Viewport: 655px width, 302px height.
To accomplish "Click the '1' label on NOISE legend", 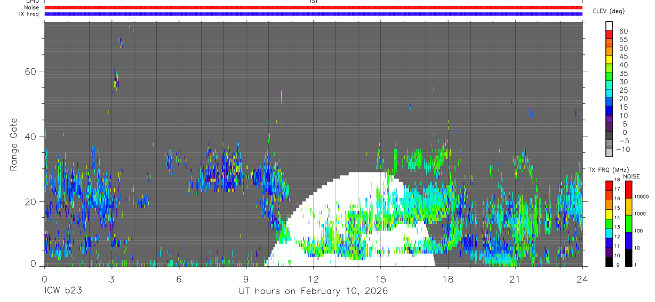I will tap(636, 265).
